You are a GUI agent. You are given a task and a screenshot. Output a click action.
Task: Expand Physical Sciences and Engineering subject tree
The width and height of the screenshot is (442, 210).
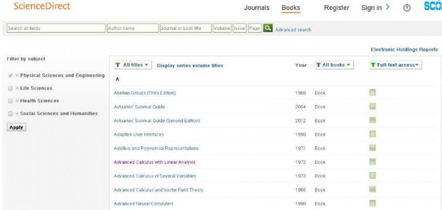pyautogui.click(x=17, y=76)
